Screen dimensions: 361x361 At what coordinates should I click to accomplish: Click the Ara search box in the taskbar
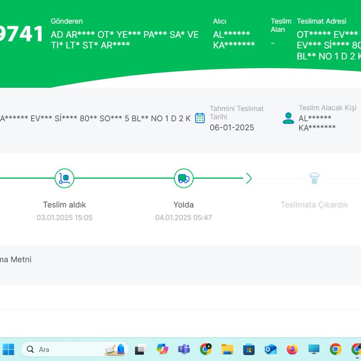[74, 349]
